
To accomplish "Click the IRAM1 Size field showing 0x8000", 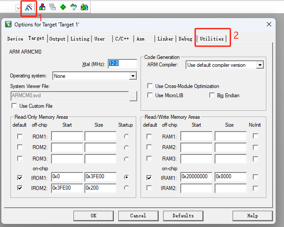I will 230,177.
